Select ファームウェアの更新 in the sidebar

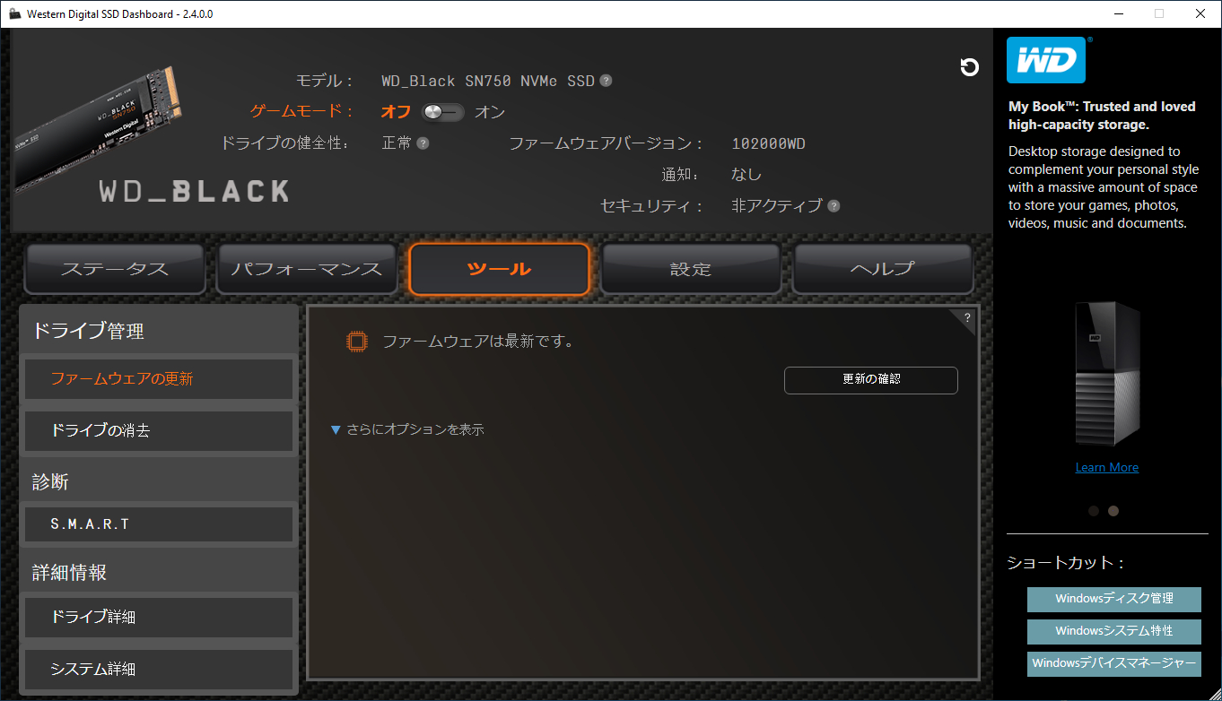pyautogui.click(x=159, y=379)
